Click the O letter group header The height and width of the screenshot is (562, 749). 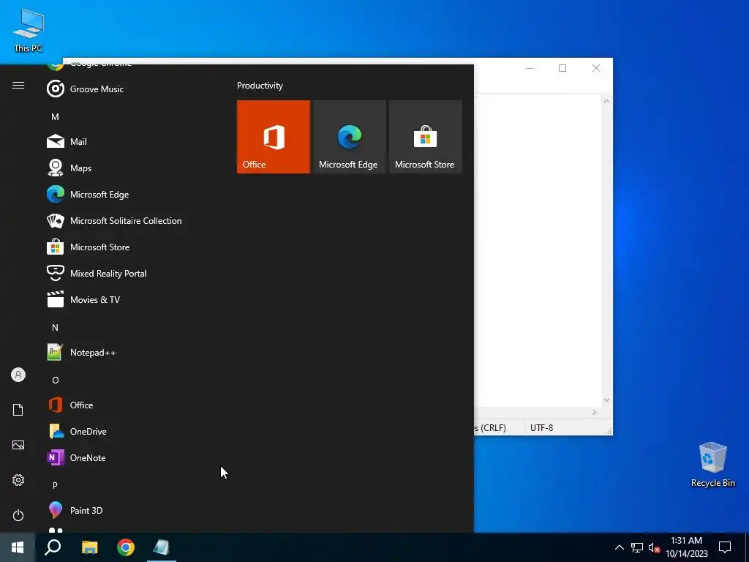(55, 380)
